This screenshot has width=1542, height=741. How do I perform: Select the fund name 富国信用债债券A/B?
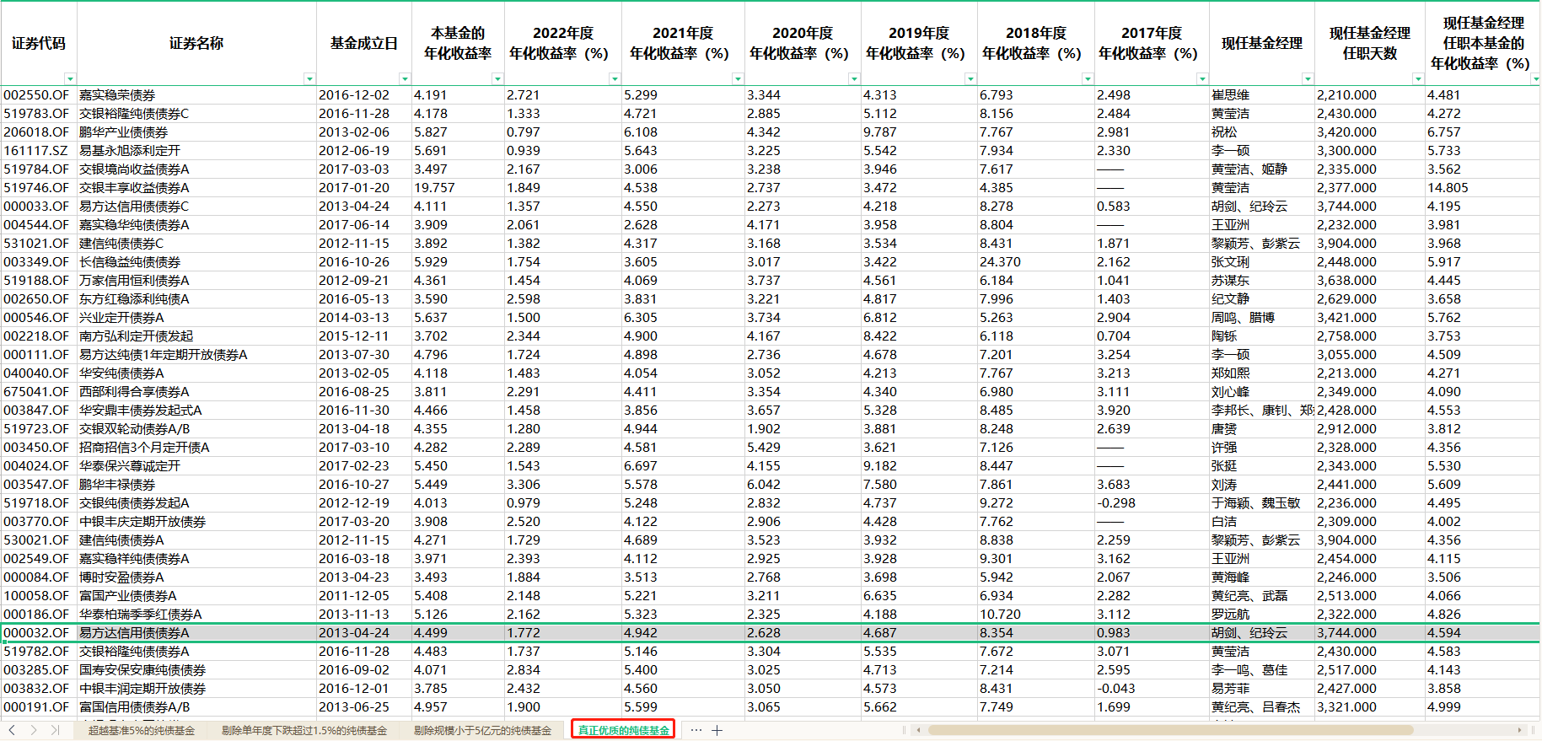pyautogui.click(x=196, y=707)
